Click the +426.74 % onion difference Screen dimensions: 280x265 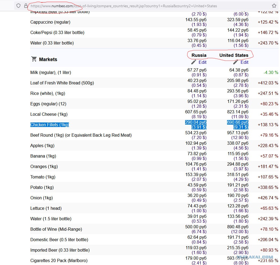268,198
